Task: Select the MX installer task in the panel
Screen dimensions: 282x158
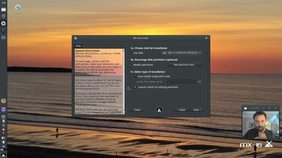Action: click(x=4, y=23)
